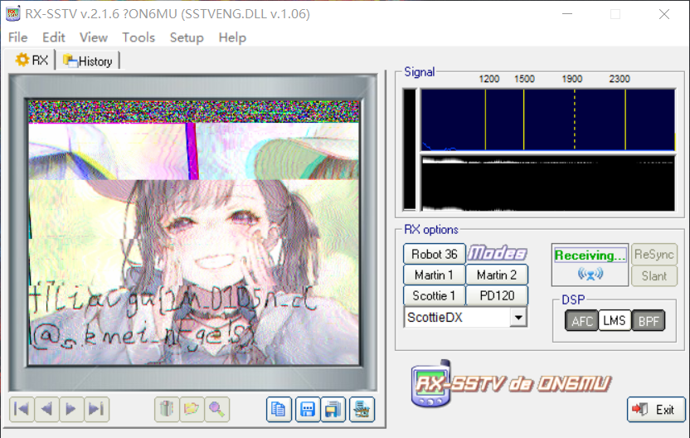Image resolution: width=690 pixels, height=438 pixels.
Task: Select Scottie 1 mode
Action: point(435,295)
